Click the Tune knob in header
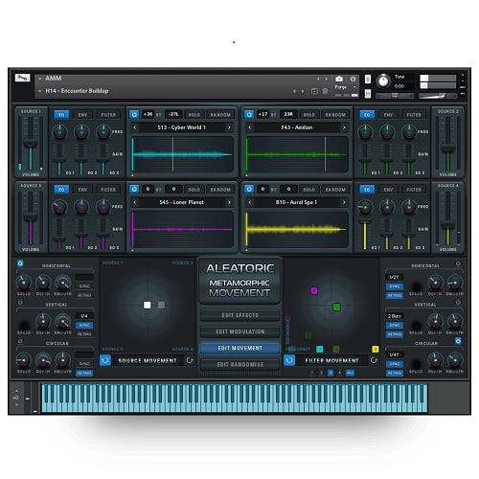479x479 pixels. tap(383, 81)
